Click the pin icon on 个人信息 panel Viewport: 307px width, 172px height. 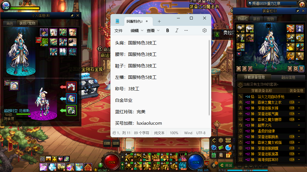[72, 15]
